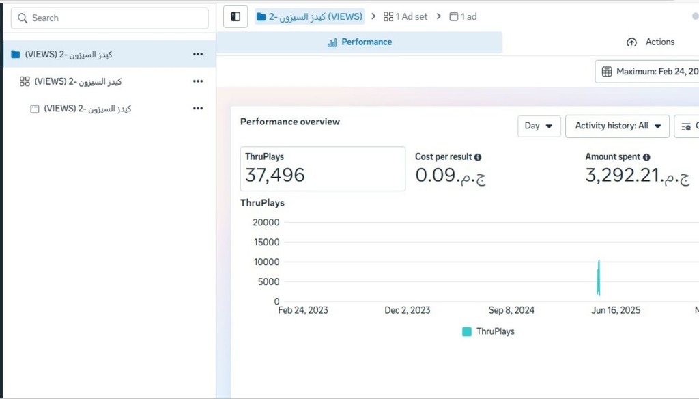699x399 pixels.
Task: Switch to the Actions tab
Action: pyautogui.click(x=650, y=42)
